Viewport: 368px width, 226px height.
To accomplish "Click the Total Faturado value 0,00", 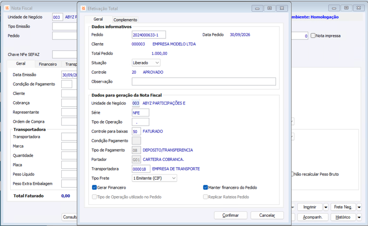I will coord(65,196).
